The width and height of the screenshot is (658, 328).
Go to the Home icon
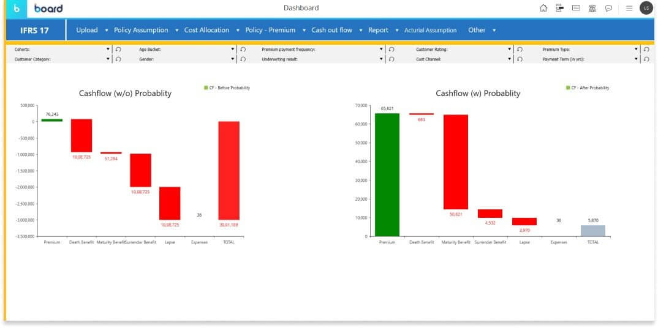click(x=543, y=8)
